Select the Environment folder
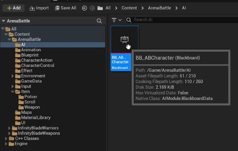Viewport: 238px width, 151px height. click(30, 76)
